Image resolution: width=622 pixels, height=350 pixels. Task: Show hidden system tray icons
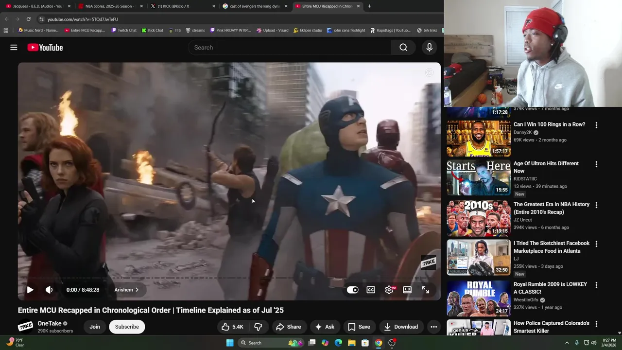point(567,343)
